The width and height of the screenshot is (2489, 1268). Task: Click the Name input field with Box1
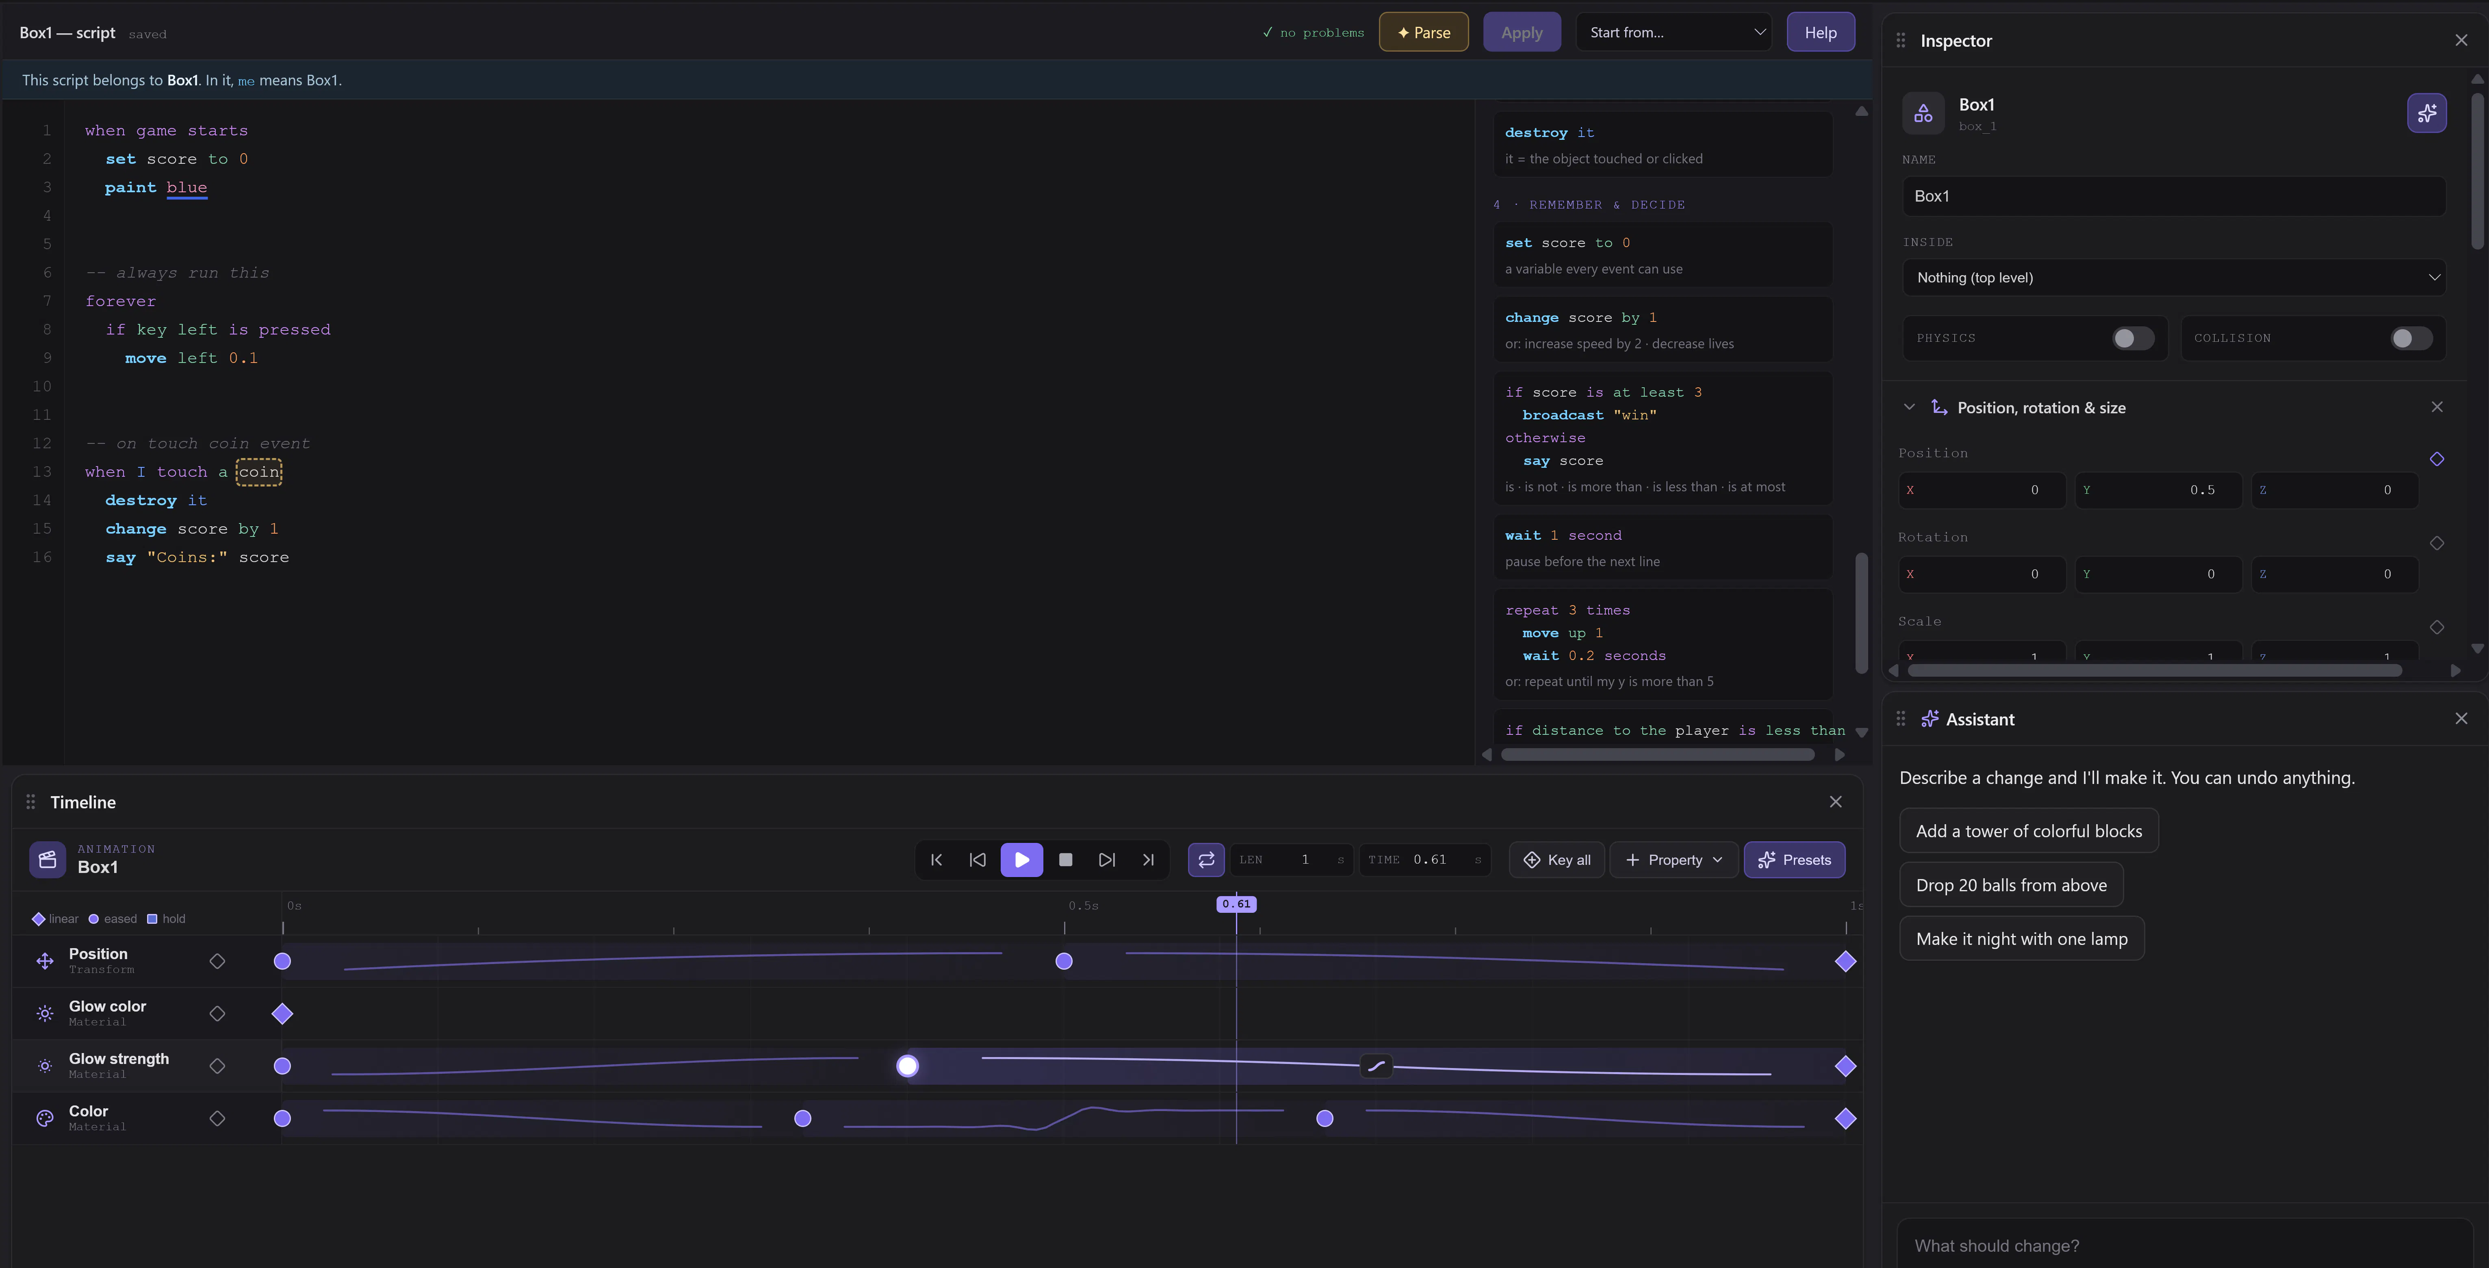(2174, 196)
